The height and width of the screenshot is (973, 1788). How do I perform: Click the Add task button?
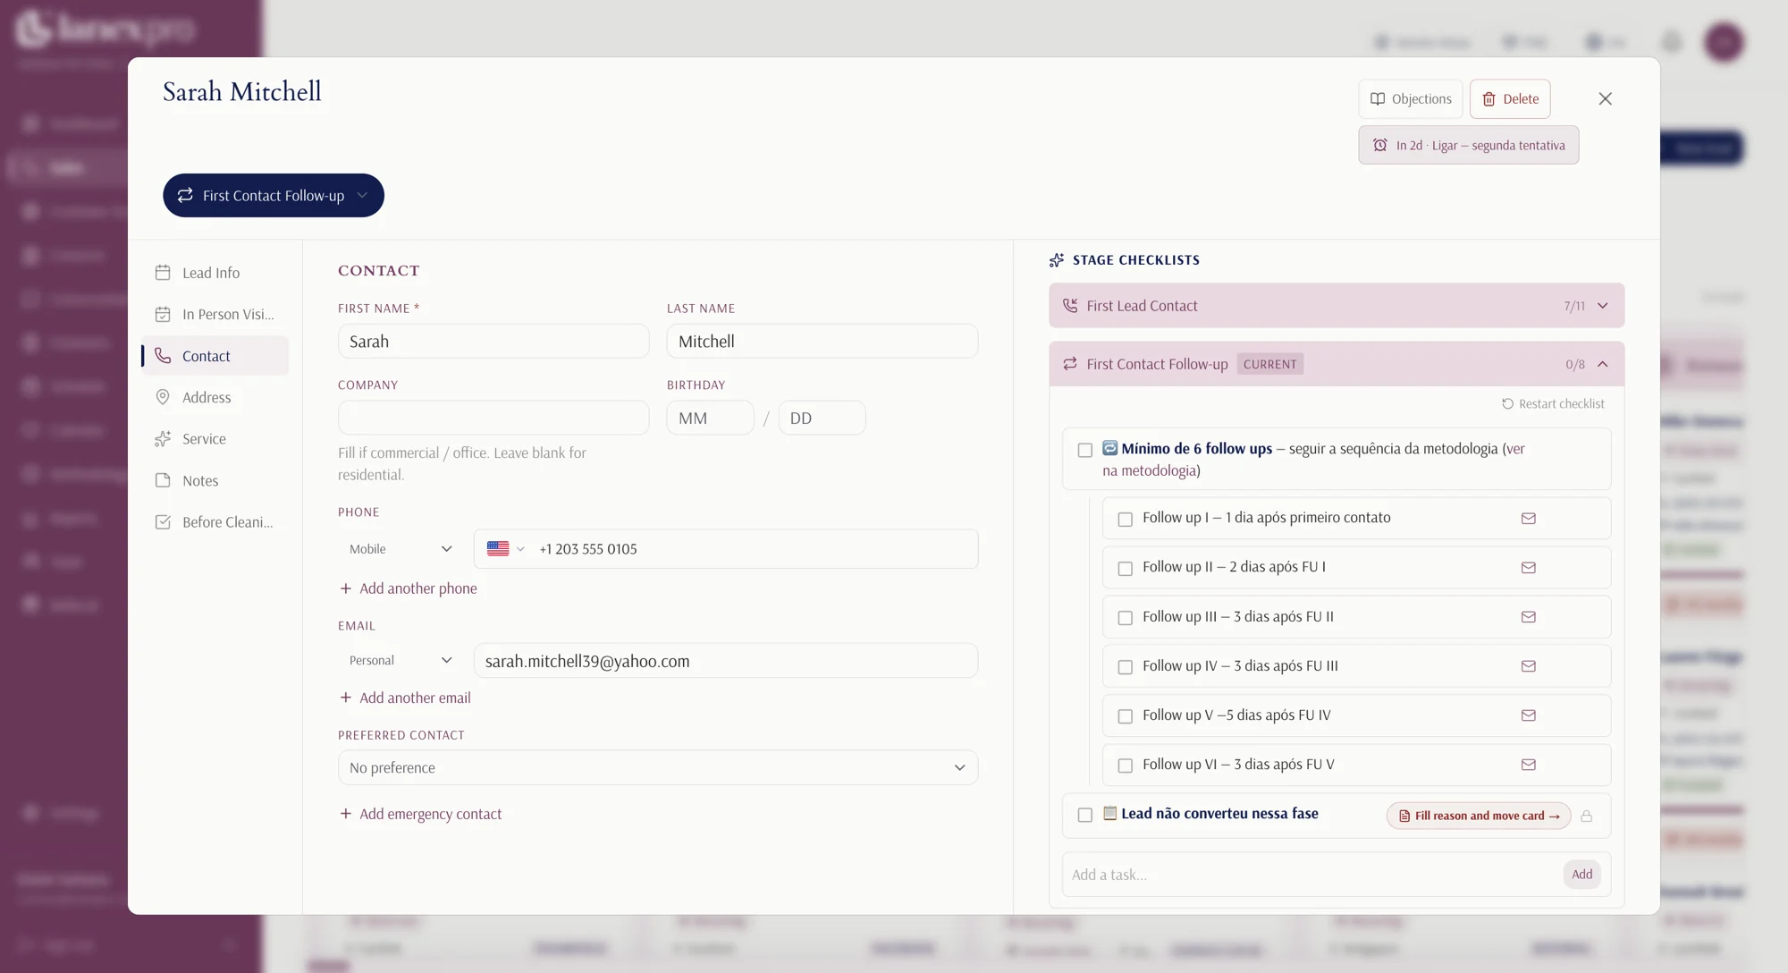[1581, 875]
